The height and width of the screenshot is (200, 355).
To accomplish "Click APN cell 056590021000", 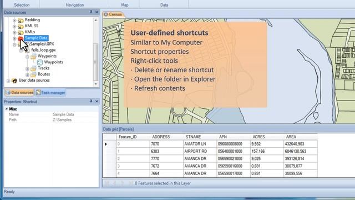I will point(234,159).
